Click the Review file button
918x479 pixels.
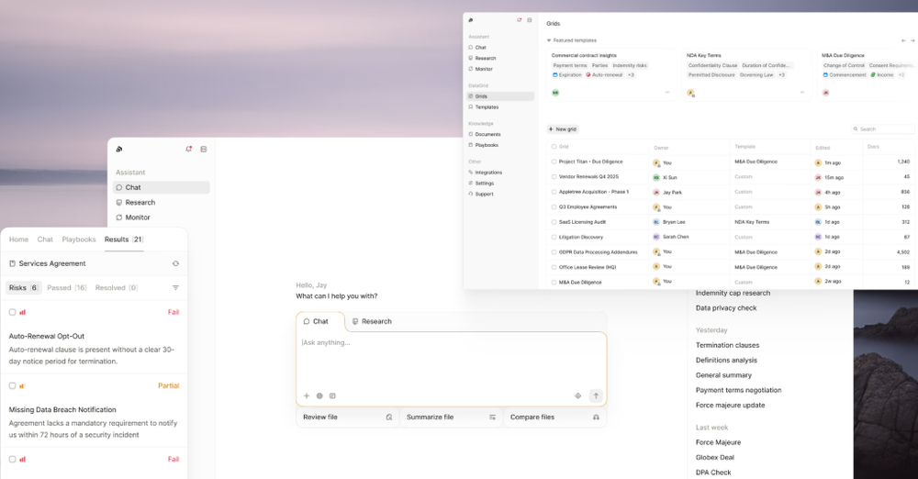[348, 417]
